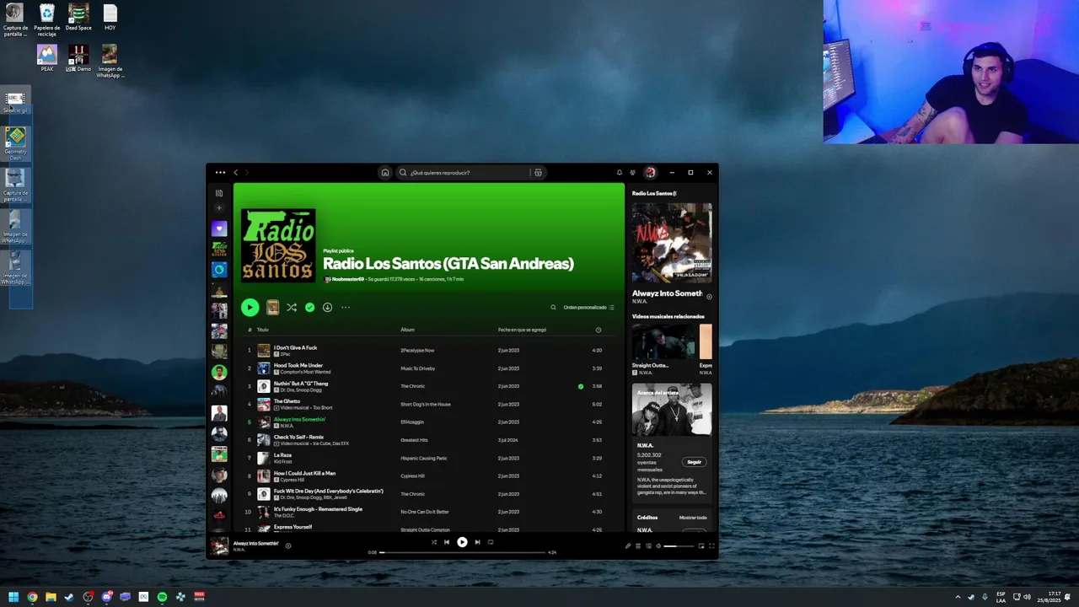Open the Browse icon in the search bar
Image resolution: width=1079 pixels, height=607 pixels.
[538, 173]
